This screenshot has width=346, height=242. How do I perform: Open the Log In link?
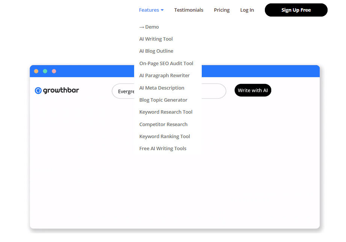[247, 10]
